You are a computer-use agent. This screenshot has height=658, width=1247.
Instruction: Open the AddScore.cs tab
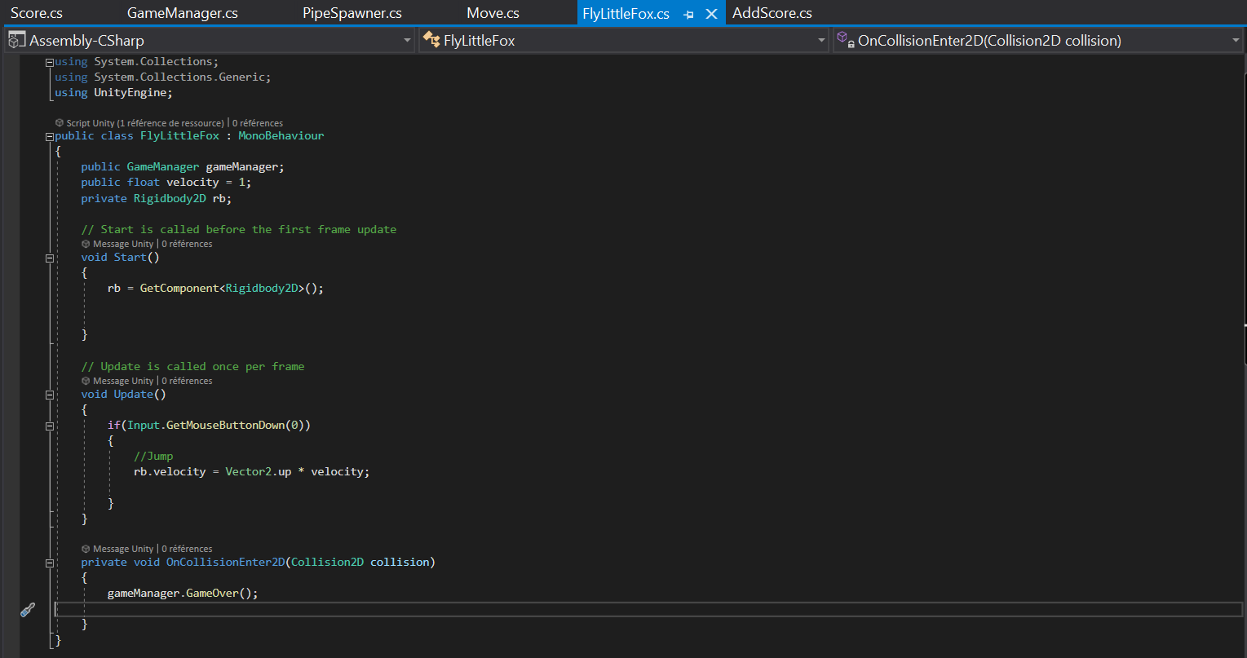click(772, 13)
